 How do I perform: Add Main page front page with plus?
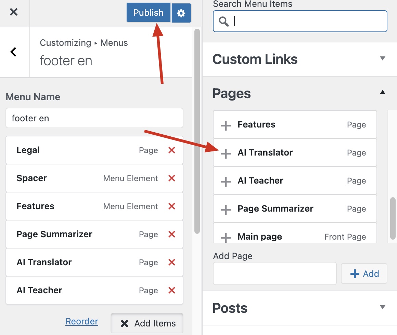pyautogui.click(x=226, y=238)
